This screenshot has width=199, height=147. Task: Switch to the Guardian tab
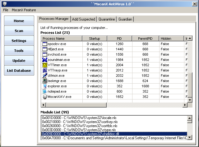[125, 19]
